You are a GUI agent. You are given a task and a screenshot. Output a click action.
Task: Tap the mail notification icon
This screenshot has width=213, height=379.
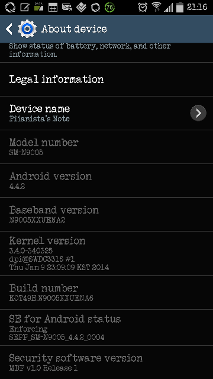[67, 7]
